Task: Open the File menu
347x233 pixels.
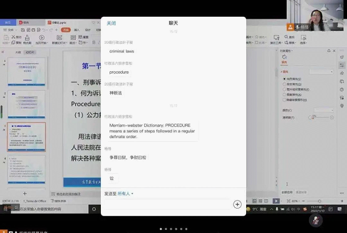Action: [9, 30]
